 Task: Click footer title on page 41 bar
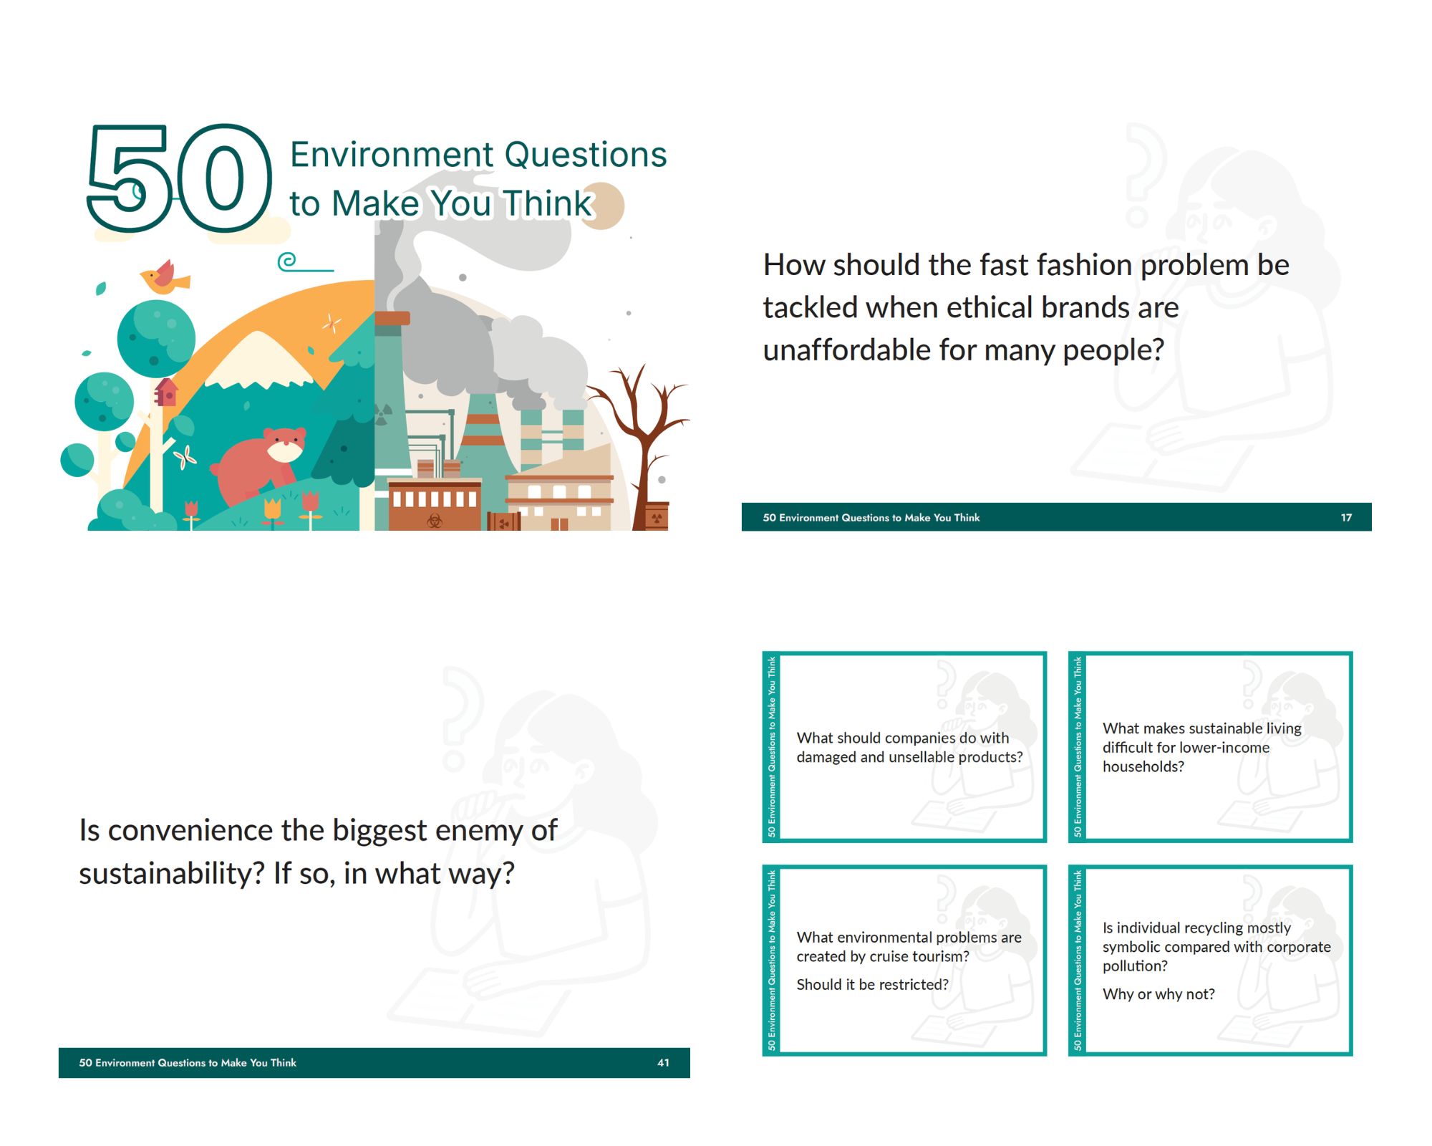point(188,1063)
